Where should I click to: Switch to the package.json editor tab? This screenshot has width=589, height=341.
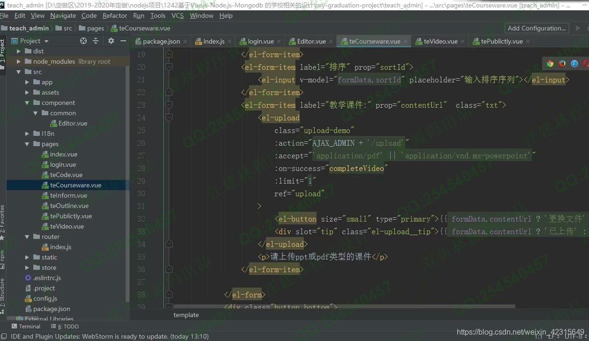point(161,41)
